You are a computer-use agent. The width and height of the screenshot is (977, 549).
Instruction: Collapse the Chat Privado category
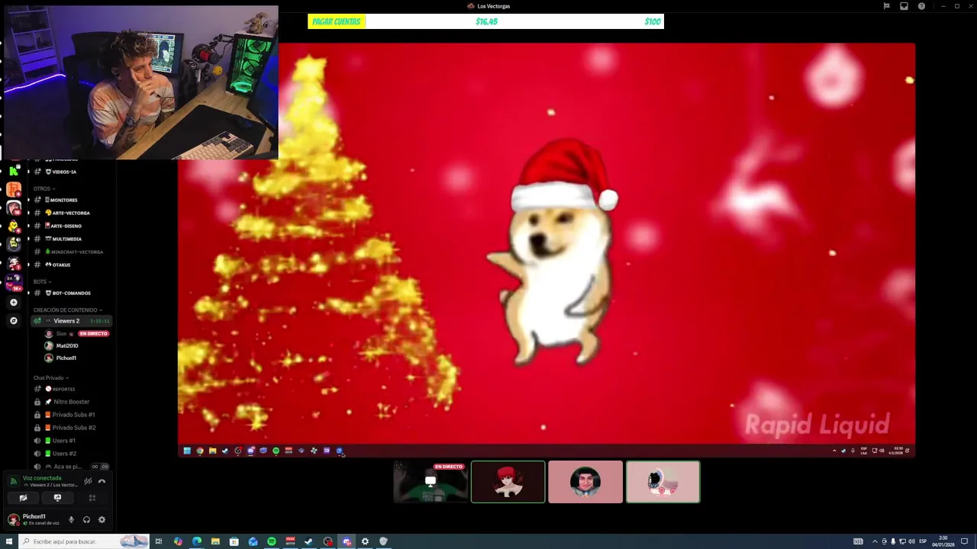(50, 378)
